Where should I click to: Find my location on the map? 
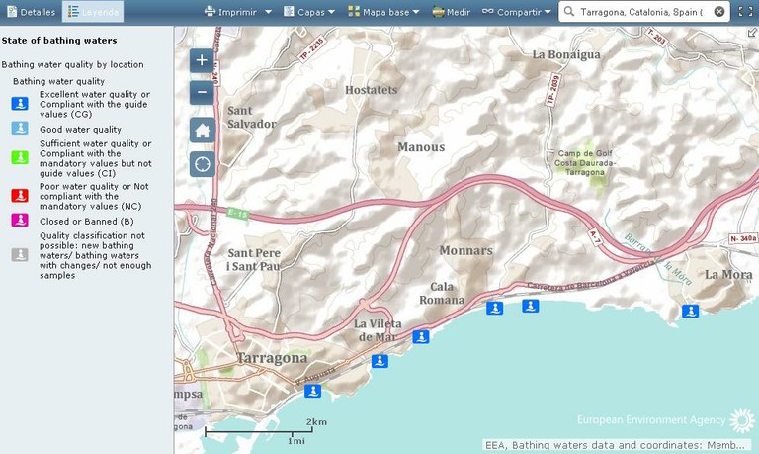[x=202, y=164]
